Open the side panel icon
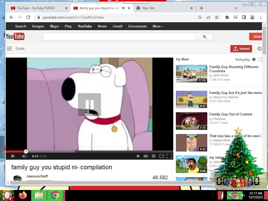 (x=244, y=17)
